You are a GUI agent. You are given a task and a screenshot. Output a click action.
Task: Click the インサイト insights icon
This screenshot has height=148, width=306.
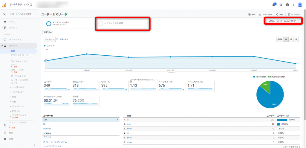point(289,14)
